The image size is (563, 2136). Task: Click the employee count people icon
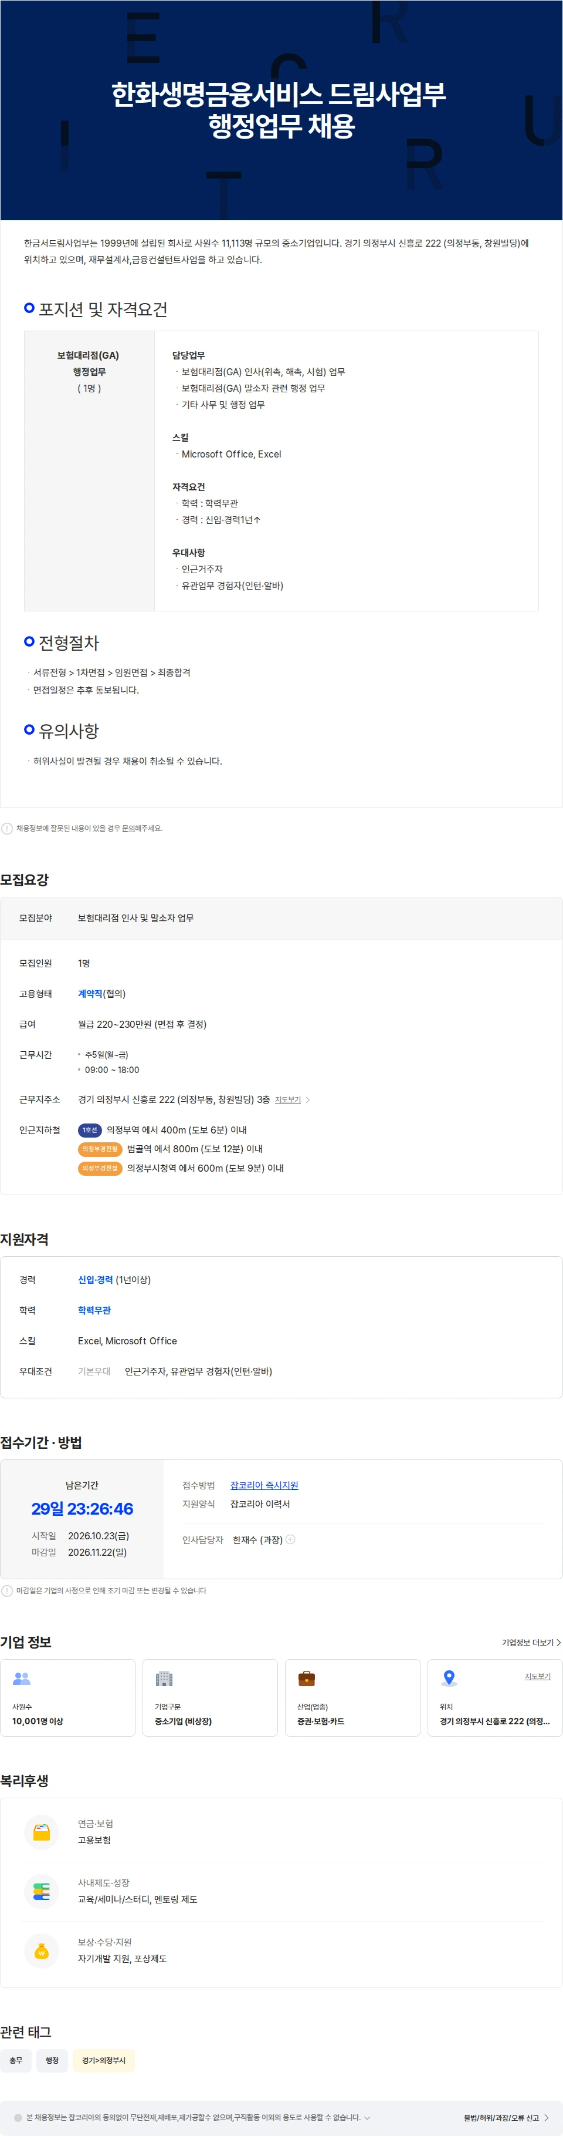[22, 1678]
